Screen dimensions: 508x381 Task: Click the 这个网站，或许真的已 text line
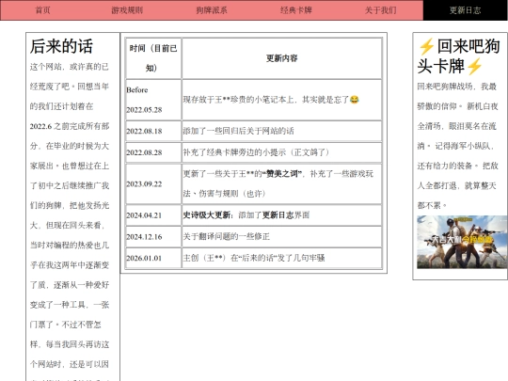[69, 67]
